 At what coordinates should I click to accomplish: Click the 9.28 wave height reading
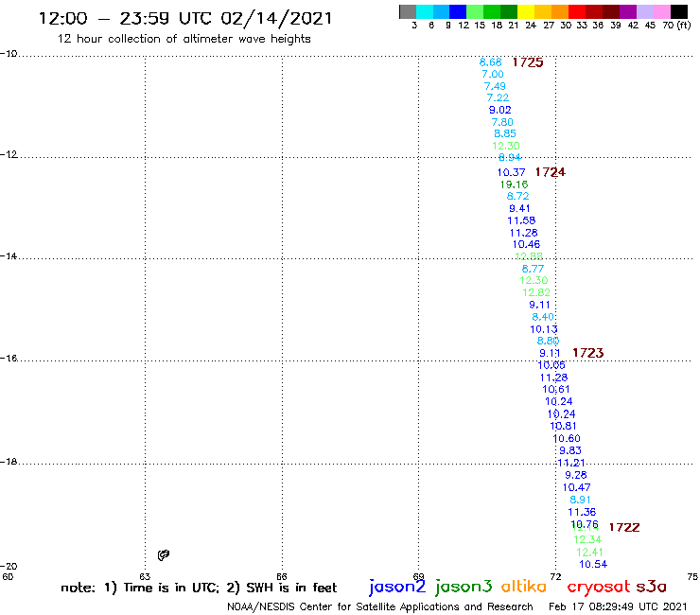[x=575, y=475]
